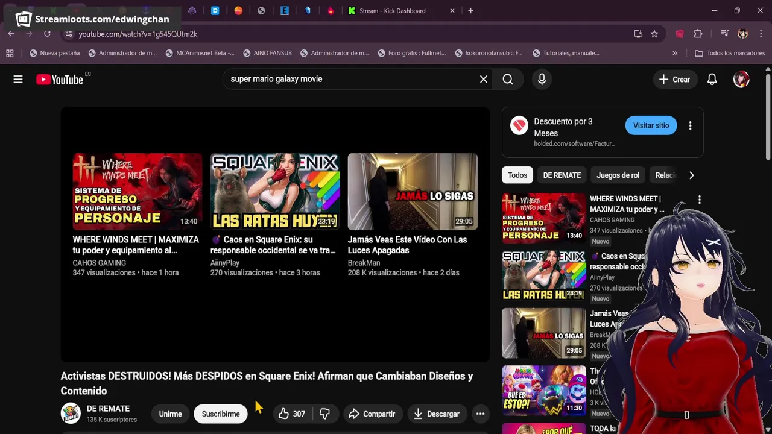Open the Square Enix end-screen video thumbnail

(x=275, y=192)
